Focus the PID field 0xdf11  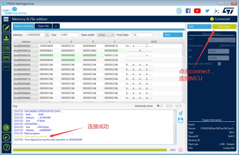coord(218,51)
